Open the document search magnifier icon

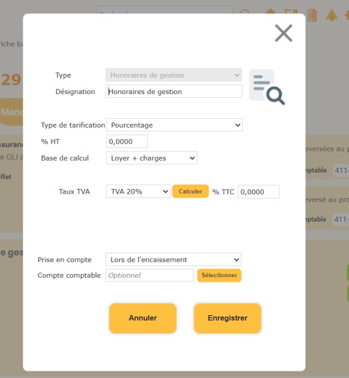(x=267, y=87)
